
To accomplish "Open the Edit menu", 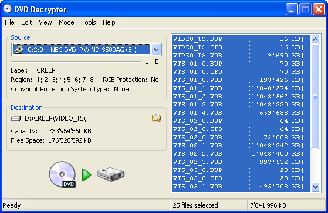I will 26,22.
